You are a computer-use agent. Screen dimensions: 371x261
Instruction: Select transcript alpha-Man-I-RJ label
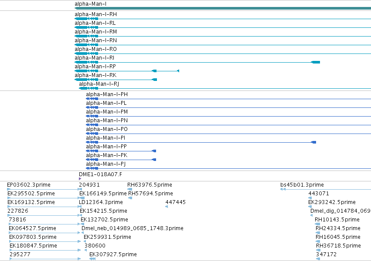(x=99, y=84)
